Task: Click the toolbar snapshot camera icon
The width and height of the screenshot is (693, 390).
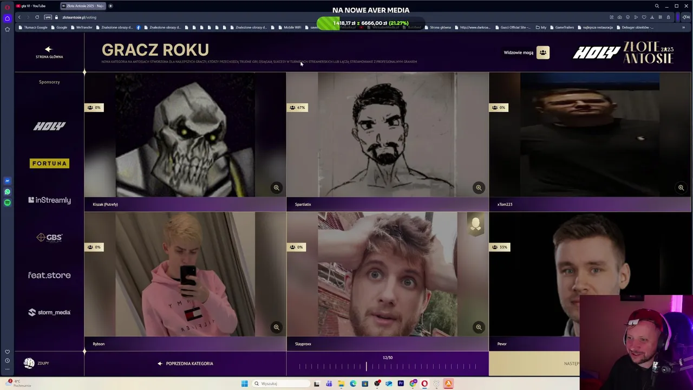Action: point(619,17)
